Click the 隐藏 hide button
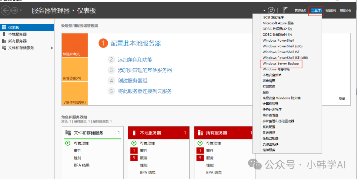357x179 pixels. coord(341,98)
